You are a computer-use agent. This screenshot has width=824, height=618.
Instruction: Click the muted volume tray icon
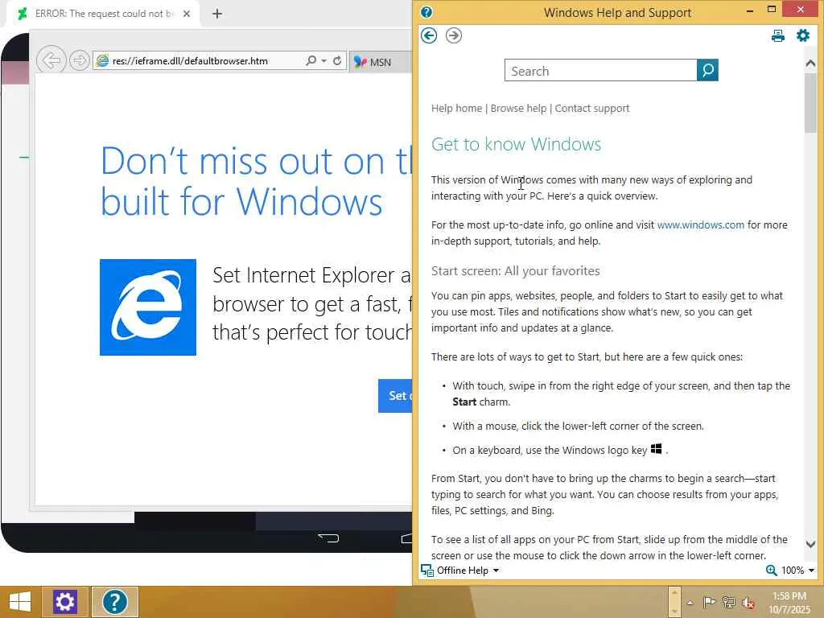click(748, 602)
